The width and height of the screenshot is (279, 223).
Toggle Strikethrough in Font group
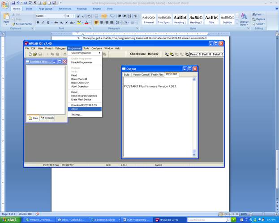point(56,22)
